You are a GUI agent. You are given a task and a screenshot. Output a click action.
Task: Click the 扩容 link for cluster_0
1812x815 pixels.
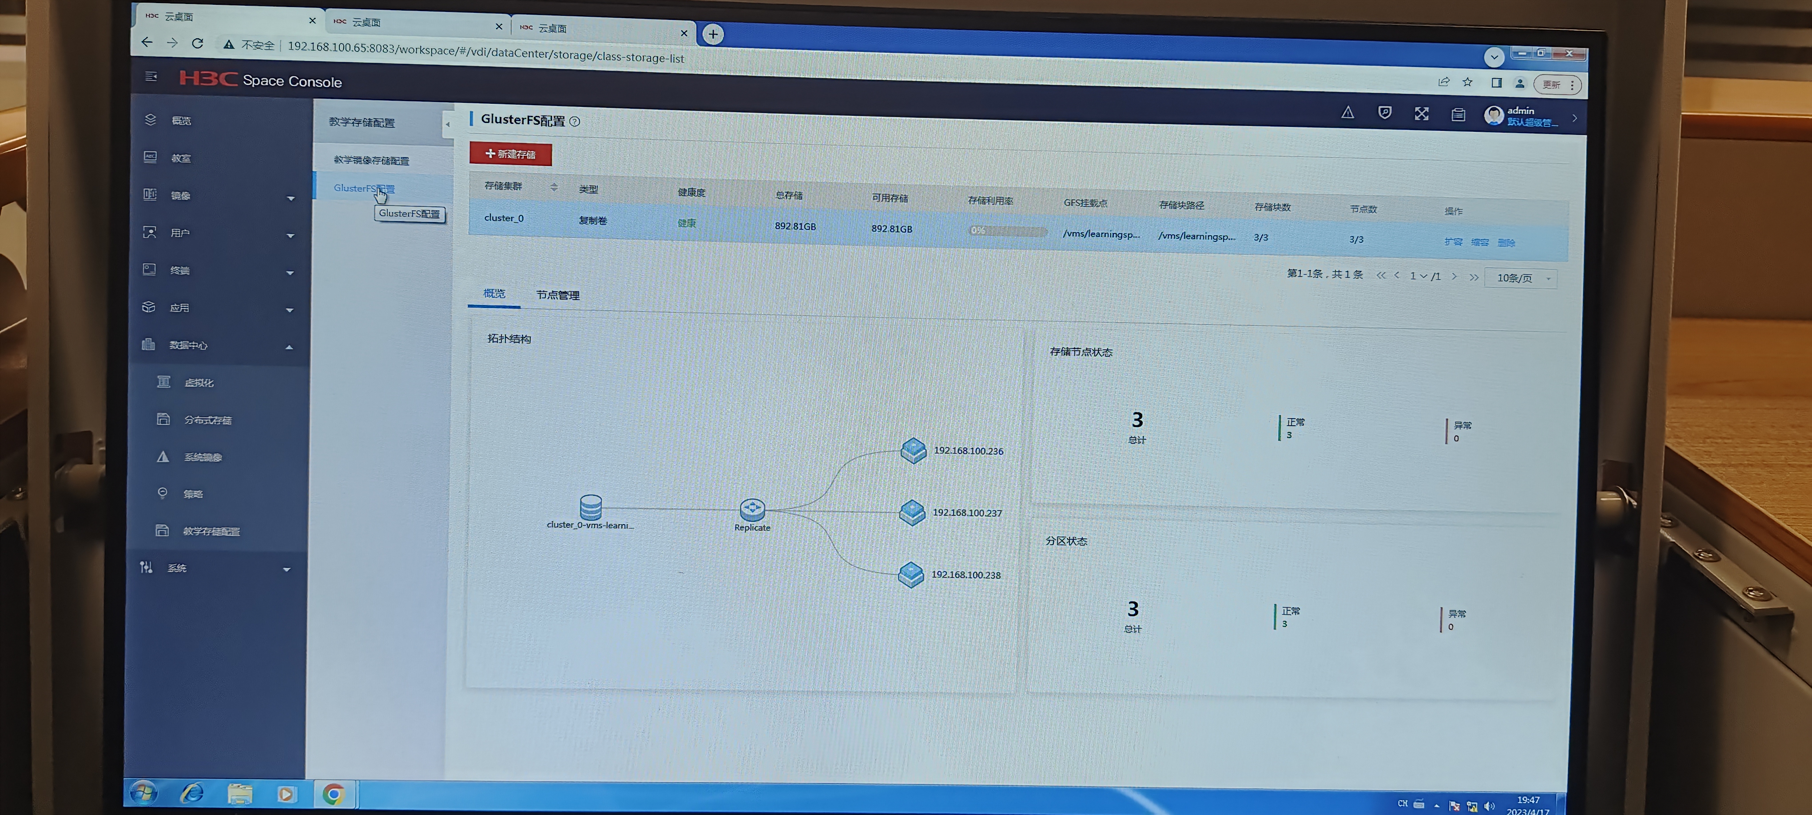(x=1453, y=242)
